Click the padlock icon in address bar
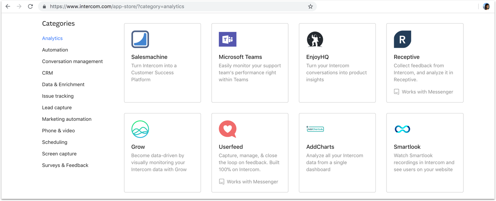 pyautogui.click(x=44, y=6)
